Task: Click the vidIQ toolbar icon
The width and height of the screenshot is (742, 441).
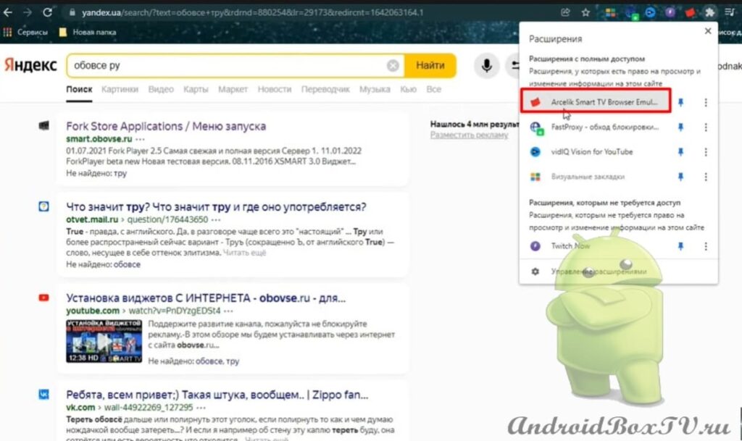Action: point(650,12)
